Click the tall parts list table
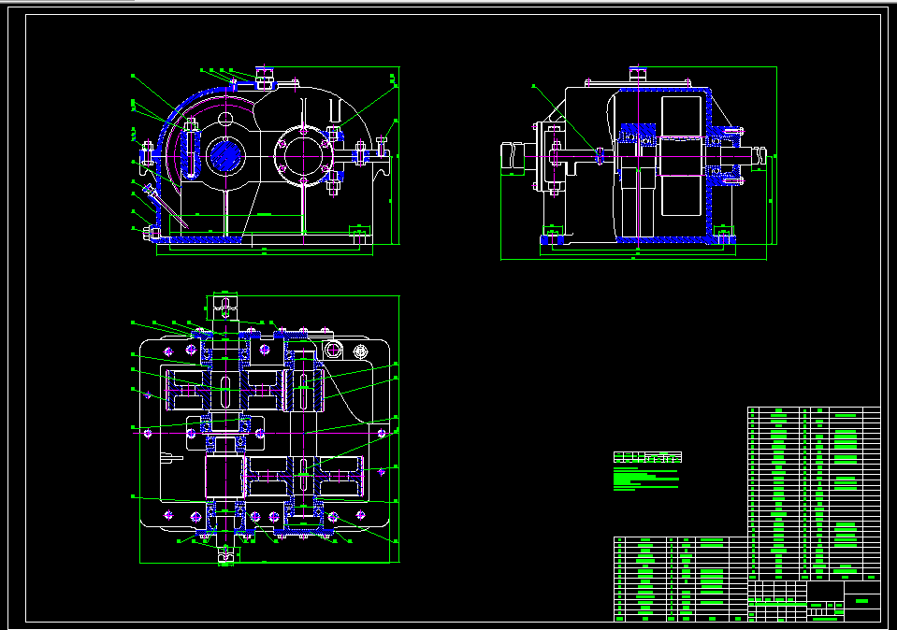897x630 pixels. pos(814,494)
